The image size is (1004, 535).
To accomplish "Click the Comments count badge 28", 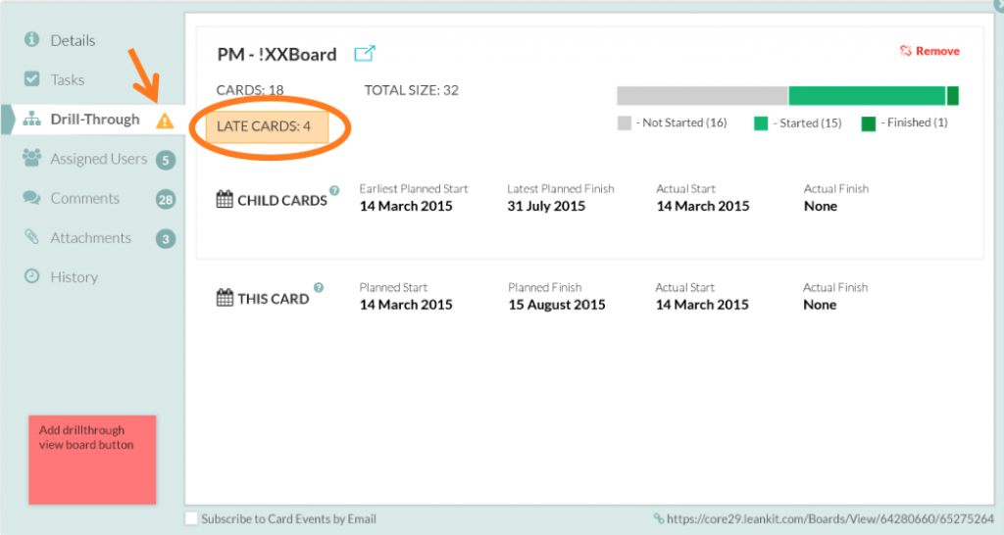I will pyautogui.click(x=166, y=200).
